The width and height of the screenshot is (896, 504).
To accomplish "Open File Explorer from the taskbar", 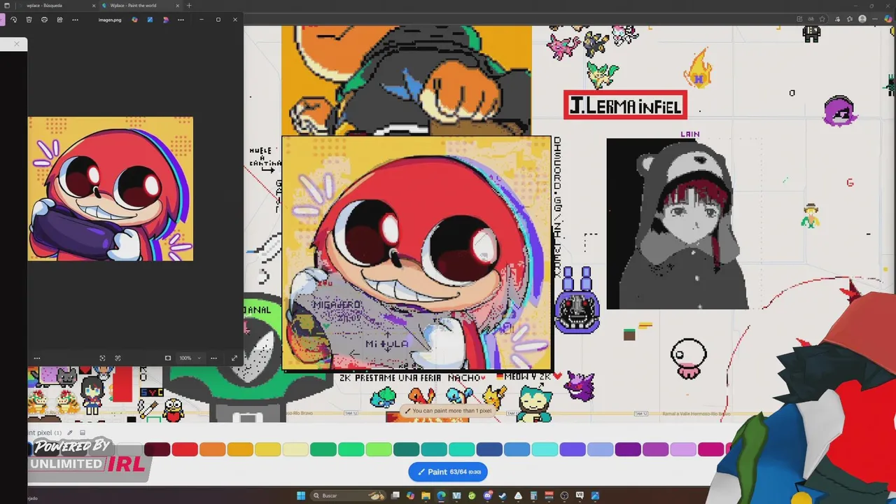I will coord(426,496).
